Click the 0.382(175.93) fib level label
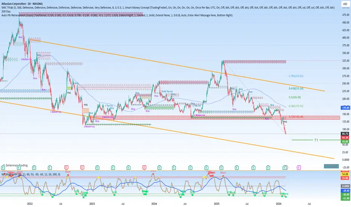 pos(296,106)
